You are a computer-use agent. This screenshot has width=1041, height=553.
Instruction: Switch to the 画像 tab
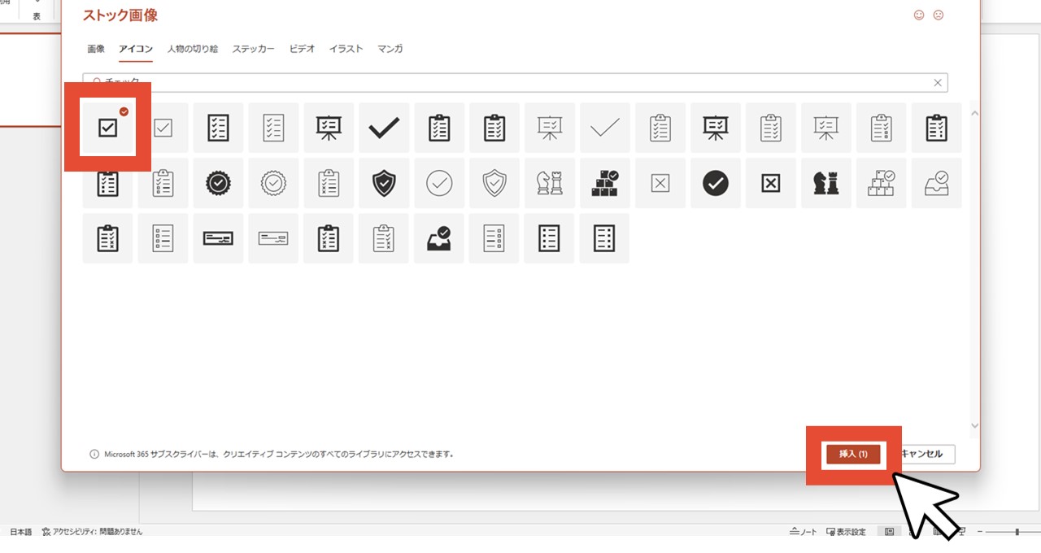[96, 49]
